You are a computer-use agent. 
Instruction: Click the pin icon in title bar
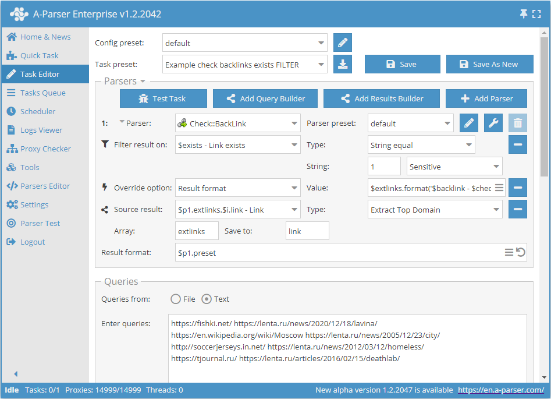point(523,13)
